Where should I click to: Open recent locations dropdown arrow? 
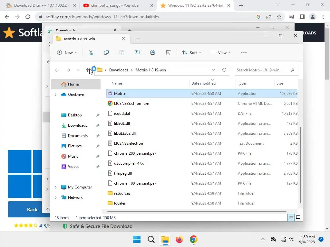coord(78,70)
